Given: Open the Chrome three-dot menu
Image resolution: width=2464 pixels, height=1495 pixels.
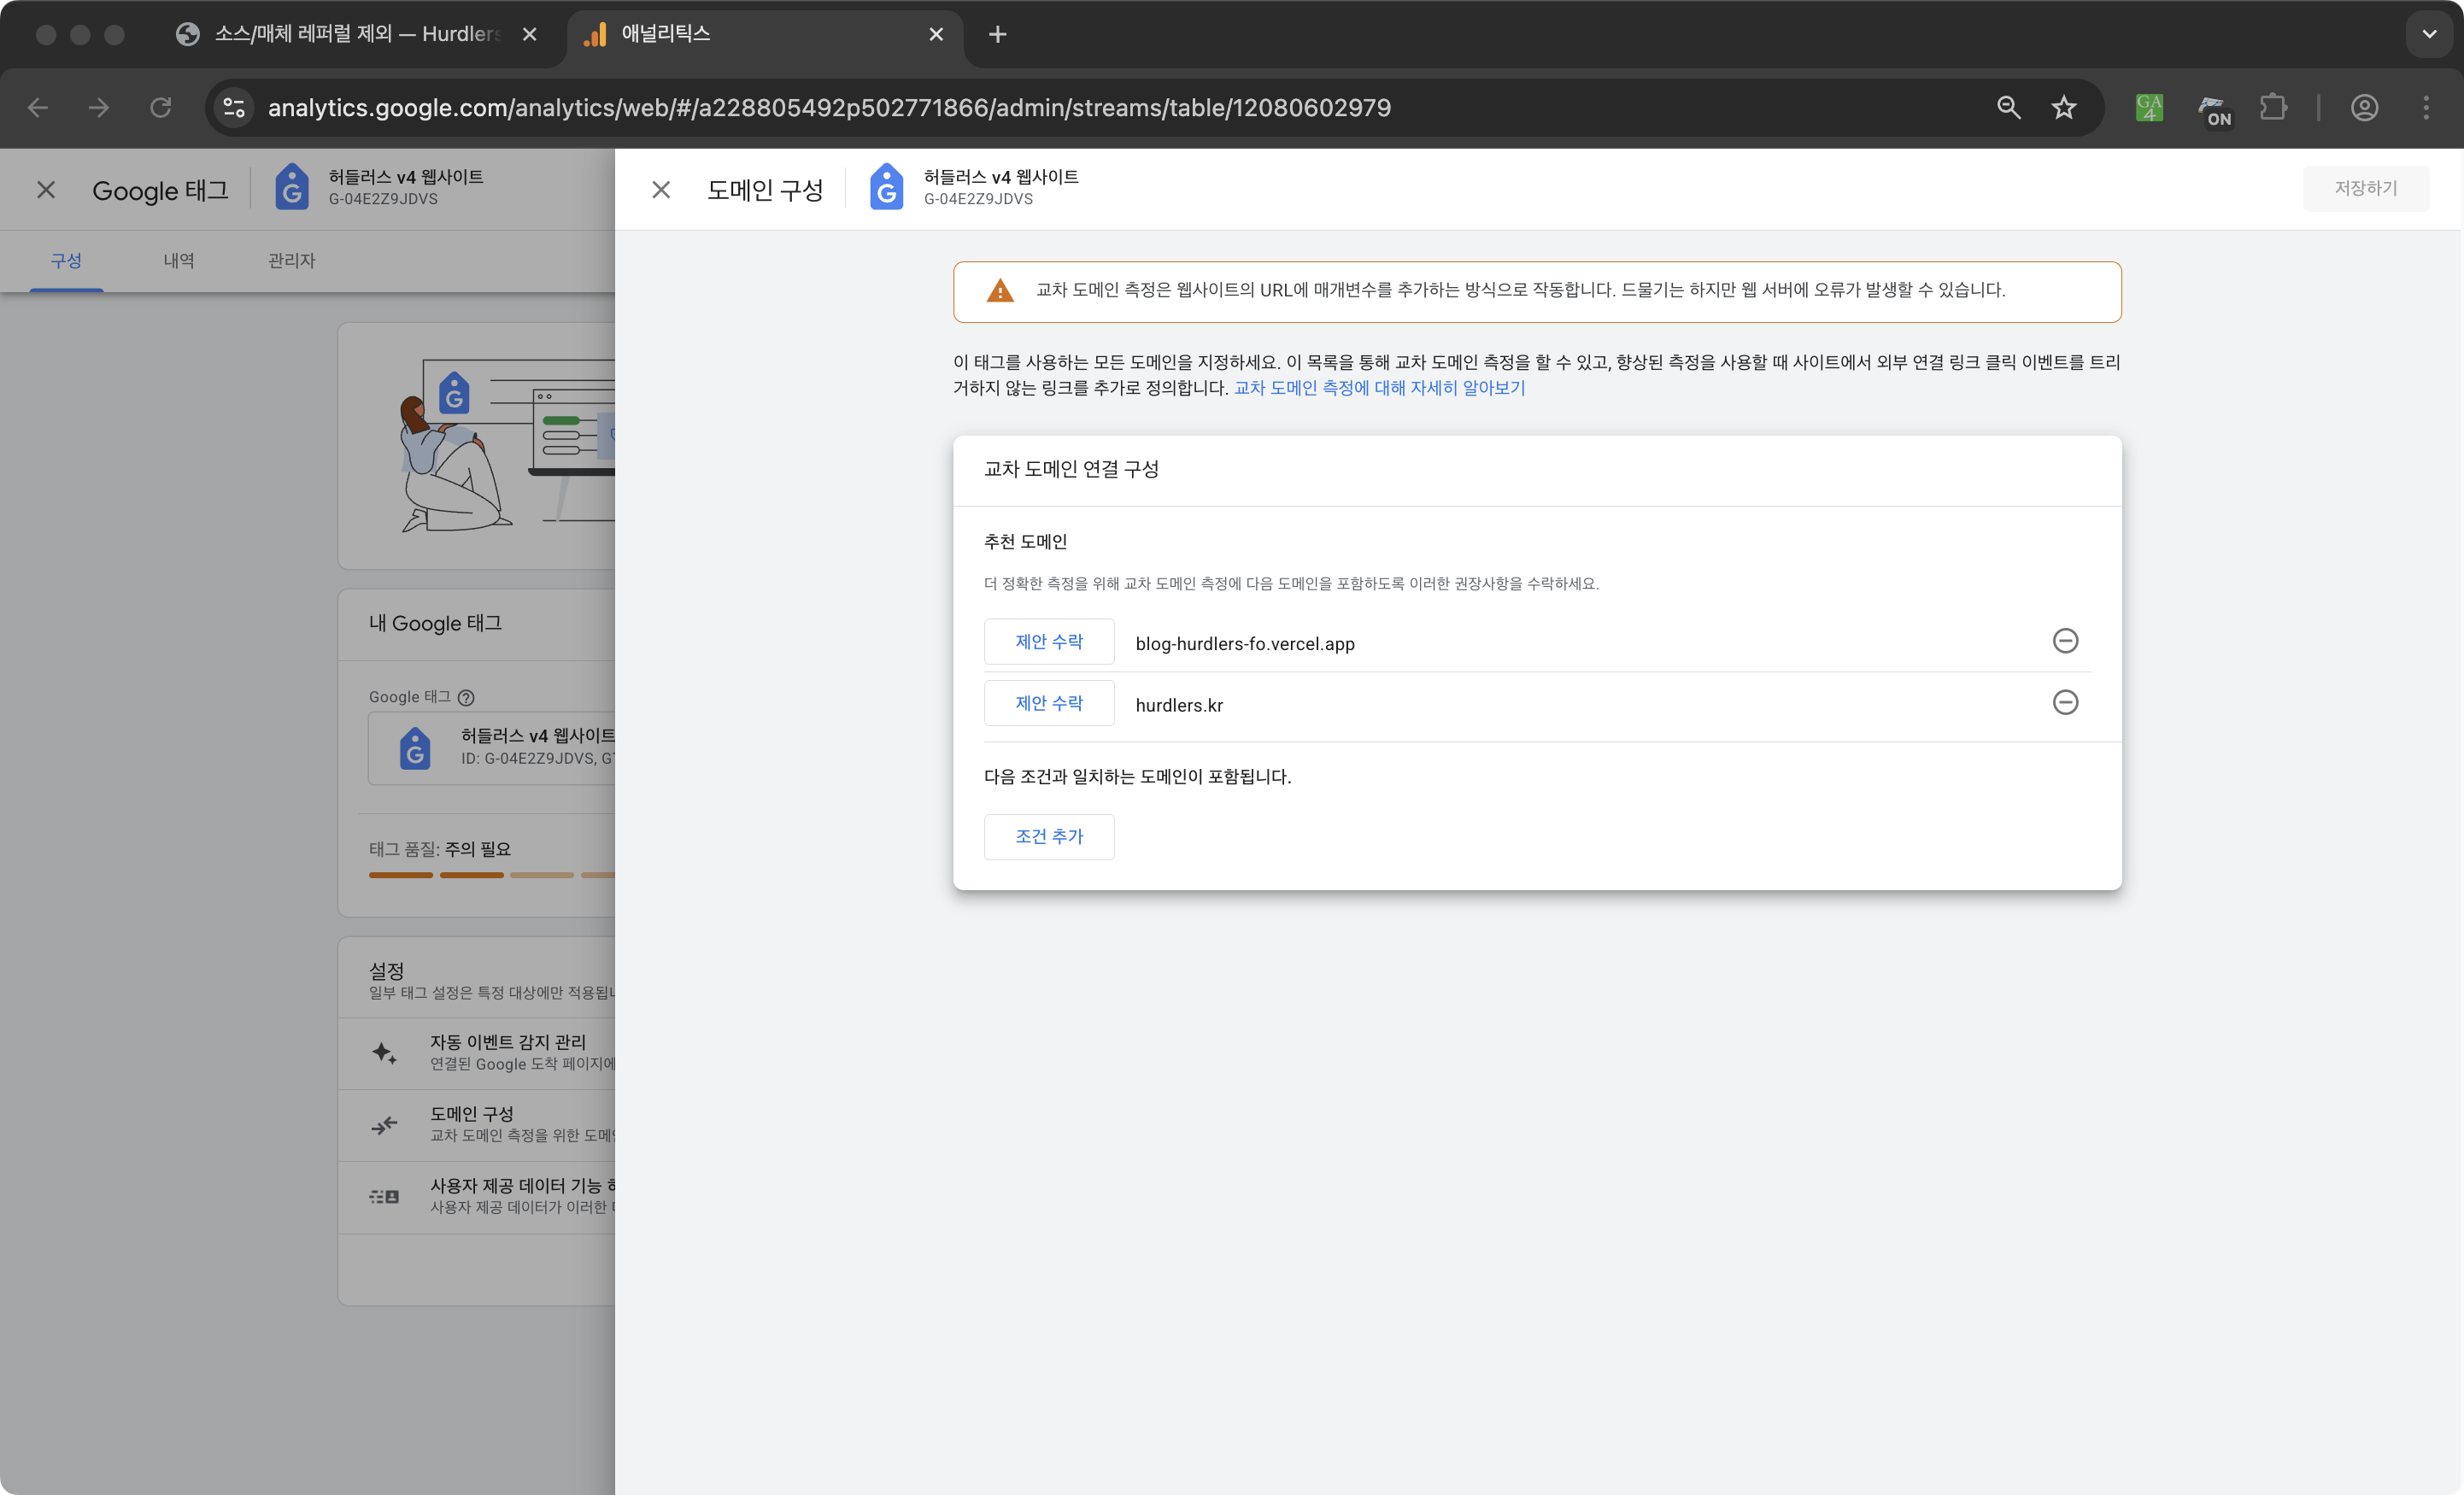Looking at the screenshot, I should pyautogui.click(x=2425, y=108).
